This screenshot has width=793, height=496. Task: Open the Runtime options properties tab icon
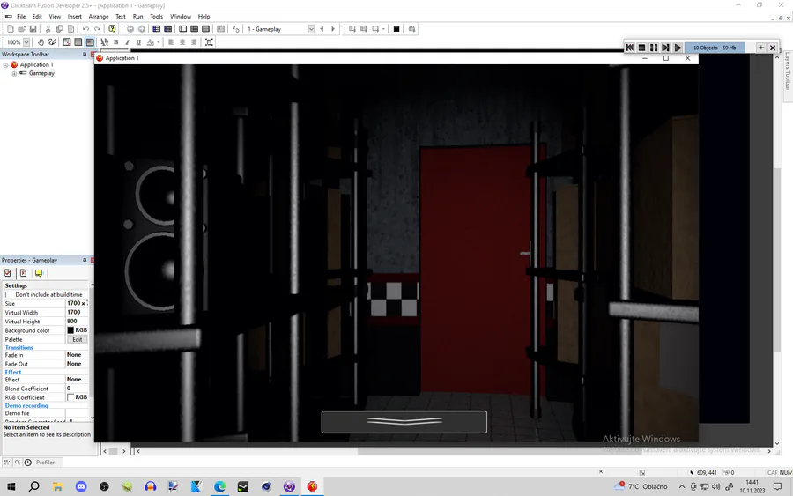point(23,273)
